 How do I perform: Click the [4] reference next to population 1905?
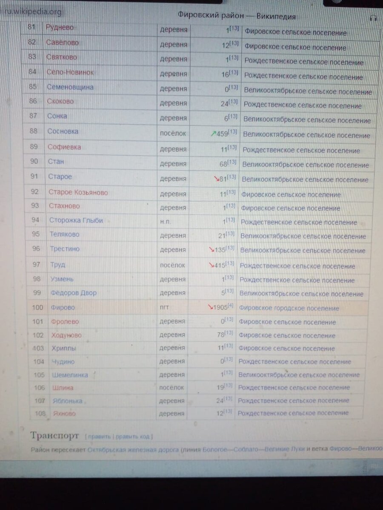click(230, 306)
